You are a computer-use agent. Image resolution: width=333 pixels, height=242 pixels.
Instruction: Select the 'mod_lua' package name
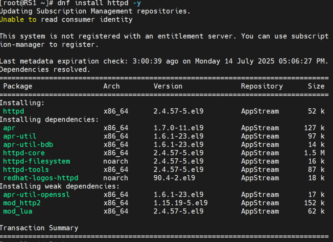tap(18, 211)
